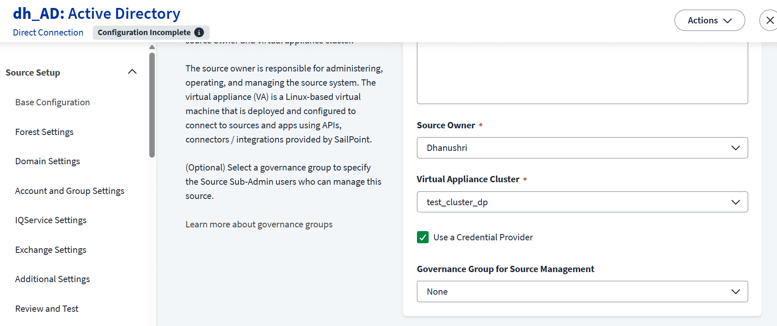Open the Actions dropdown menu

[710, 20]
